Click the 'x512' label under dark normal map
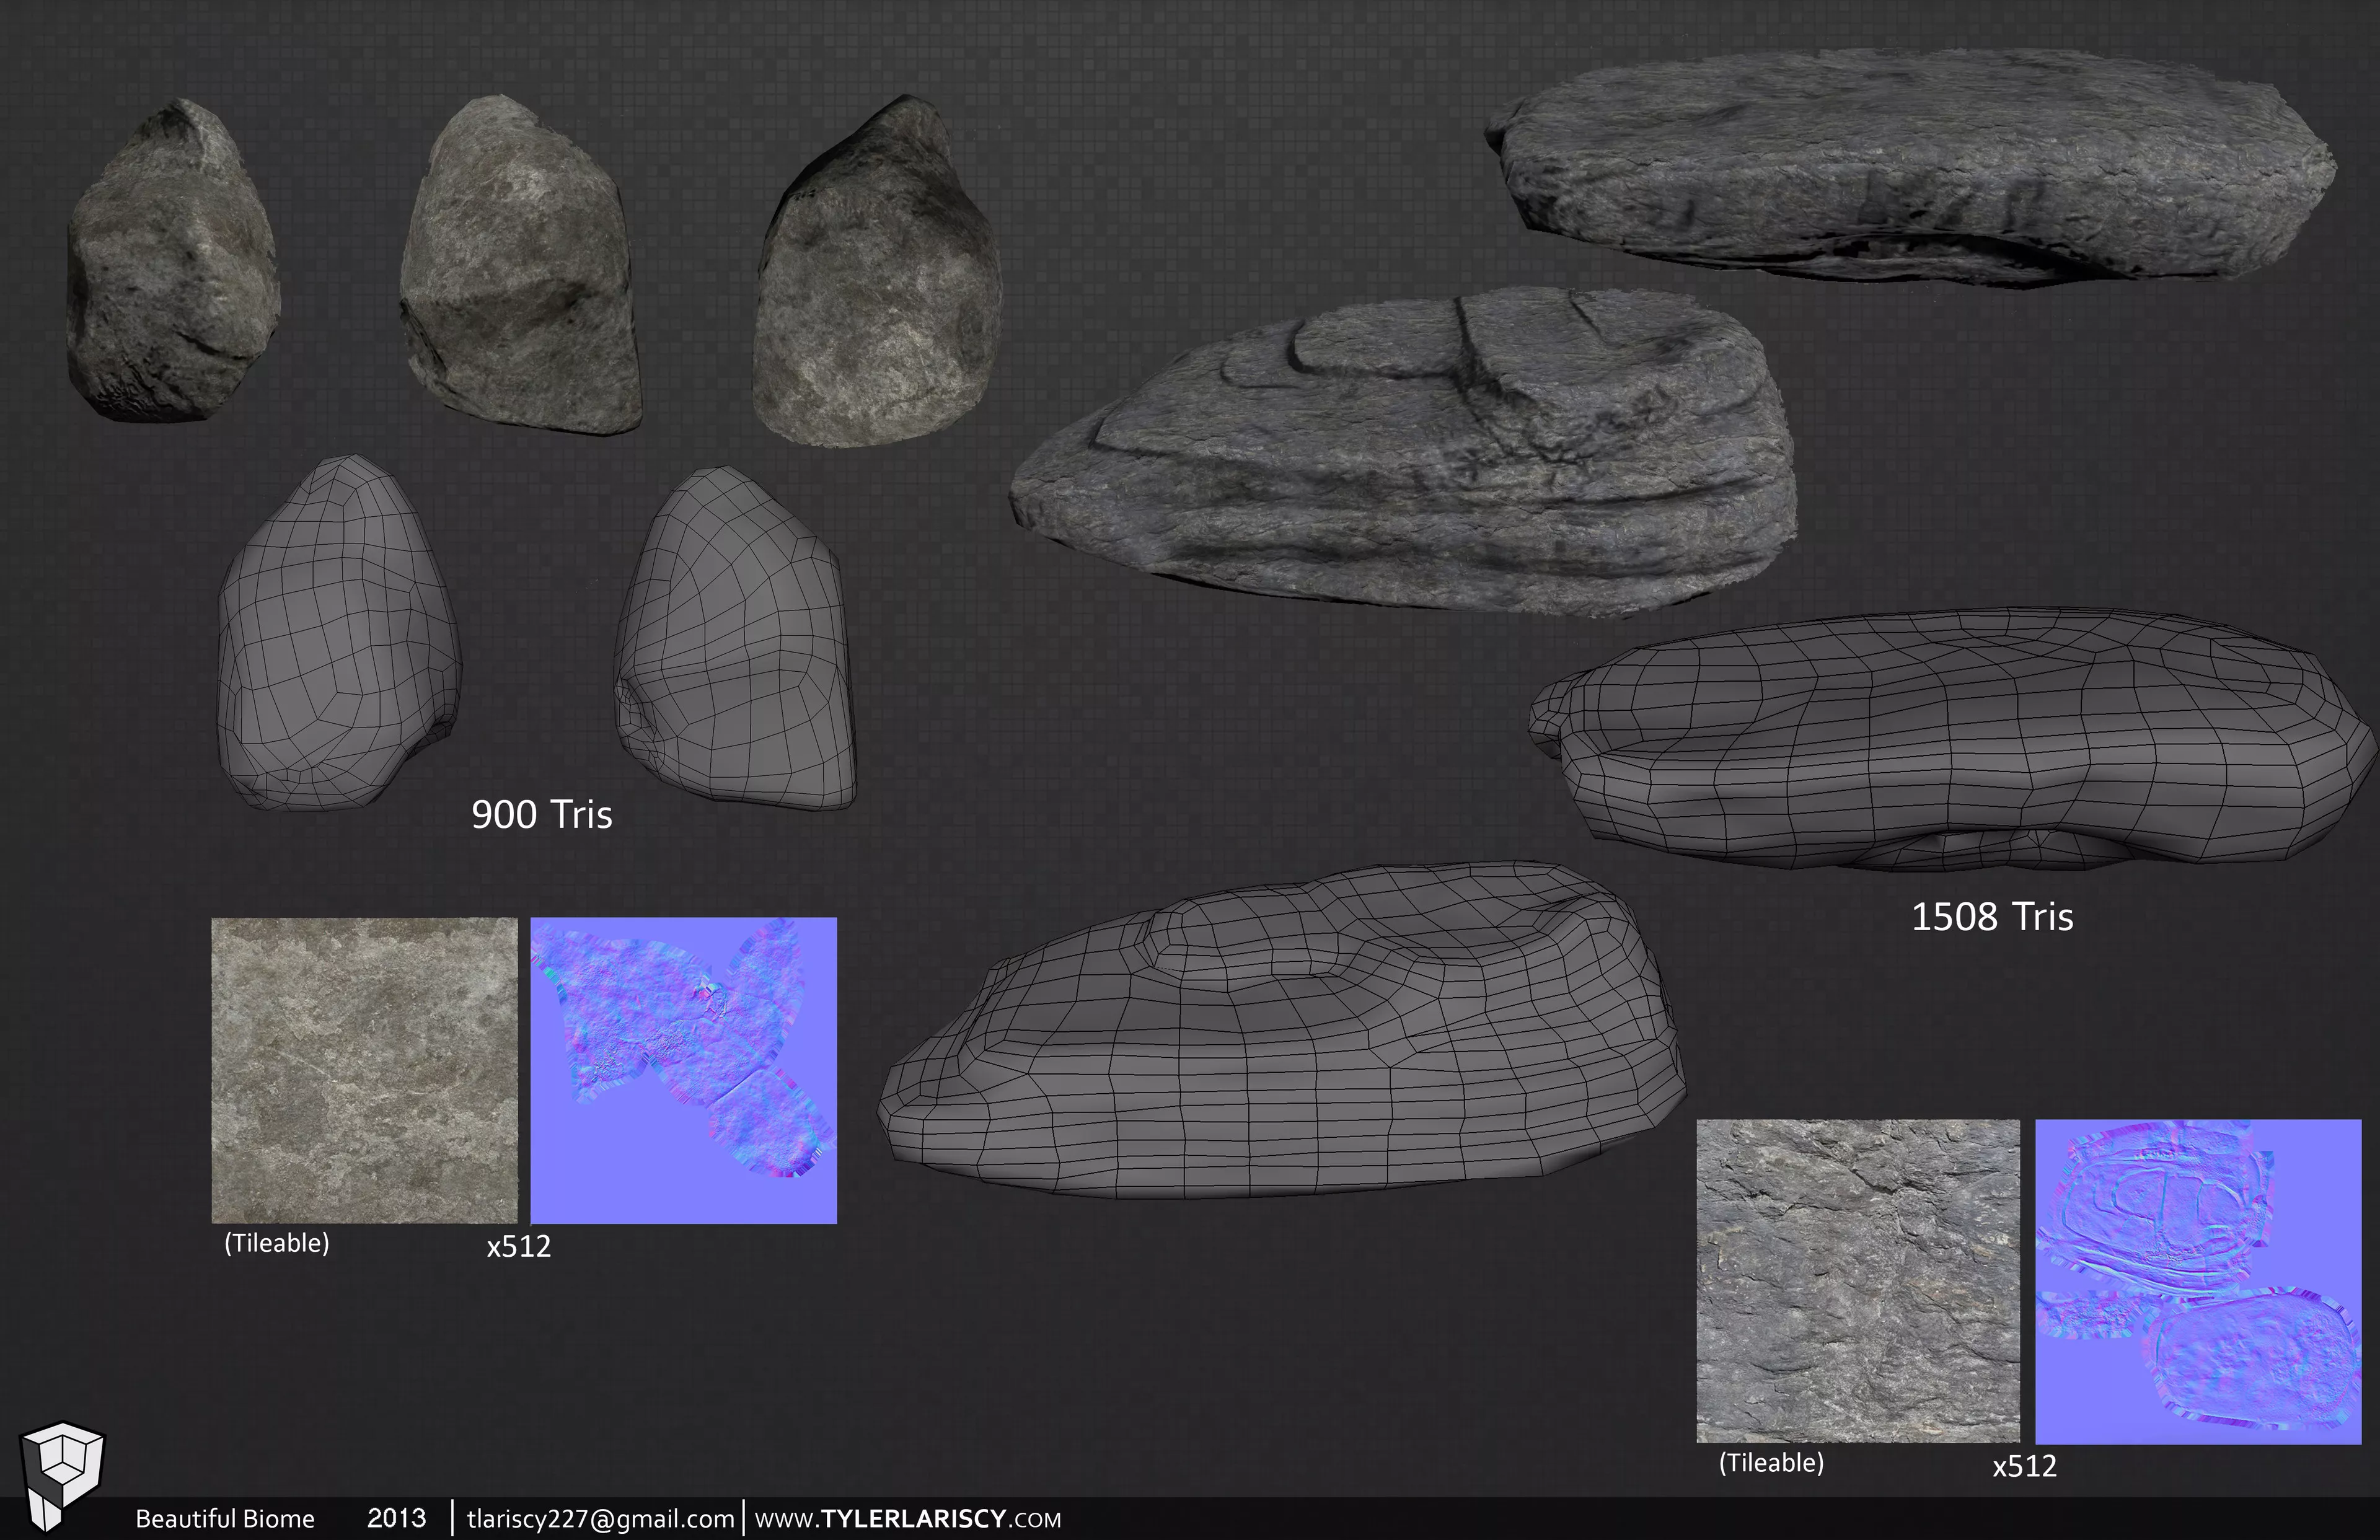The image size is (2380, 1540). [2024, 1466]
